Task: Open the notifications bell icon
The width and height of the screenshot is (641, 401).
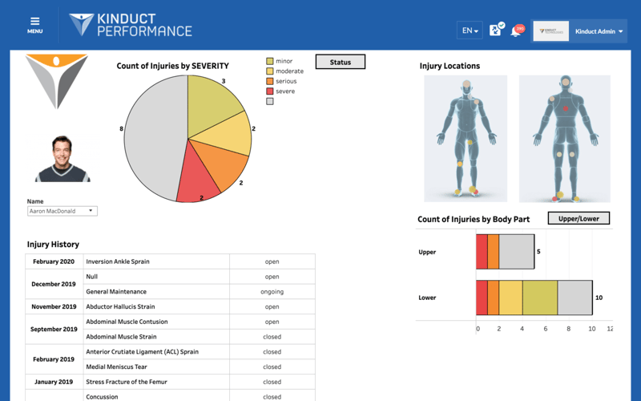Action: point(517,31)
